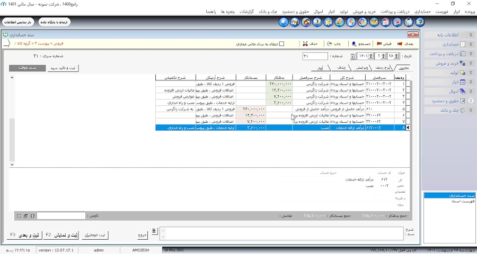Click the شماره voucher number field
The width and height of the screenshot is (477, 254).
click(315, 56)
